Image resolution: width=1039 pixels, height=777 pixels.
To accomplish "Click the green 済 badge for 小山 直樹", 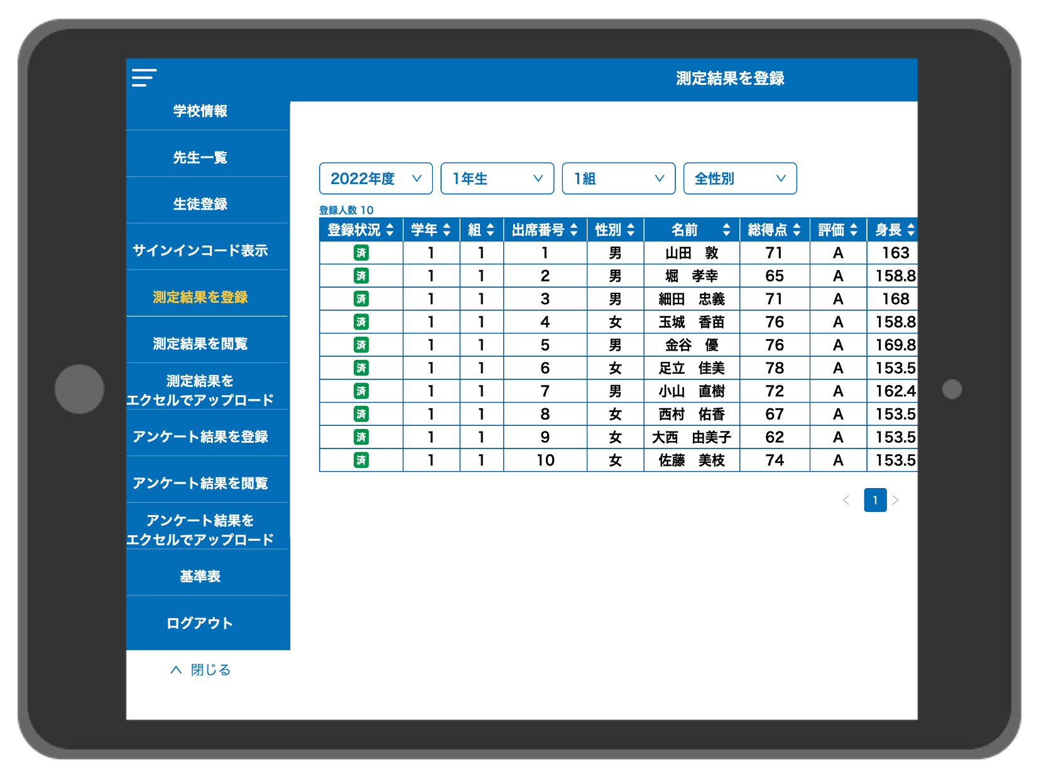I will 361,391.
